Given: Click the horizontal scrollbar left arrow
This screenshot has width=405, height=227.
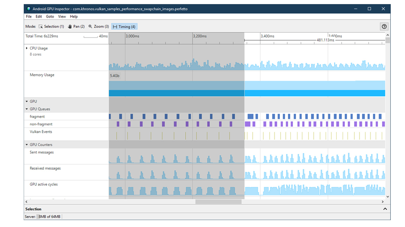Looking at the screenshot, I should [x=27, y=201].
